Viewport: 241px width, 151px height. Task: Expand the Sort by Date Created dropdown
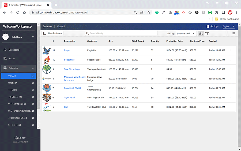coord(186,33)
